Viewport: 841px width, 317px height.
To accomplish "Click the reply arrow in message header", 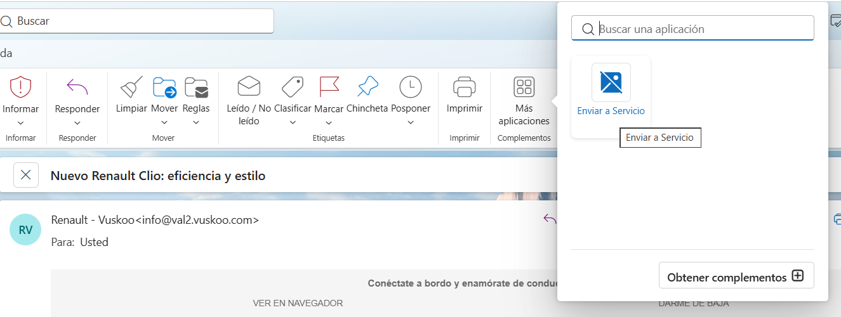I will tap(550, 219).
